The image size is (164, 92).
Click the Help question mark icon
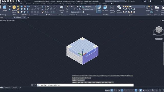point(150,1)
